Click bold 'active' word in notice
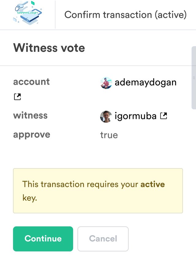The height and width of the screenshot is (264, 196). [153, 184]
